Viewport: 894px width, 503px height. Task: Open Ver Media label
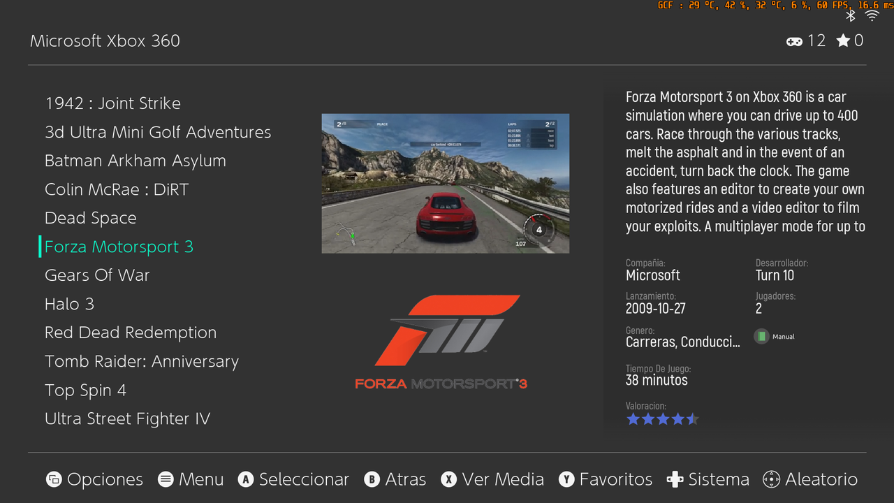[x=503, y=479]
